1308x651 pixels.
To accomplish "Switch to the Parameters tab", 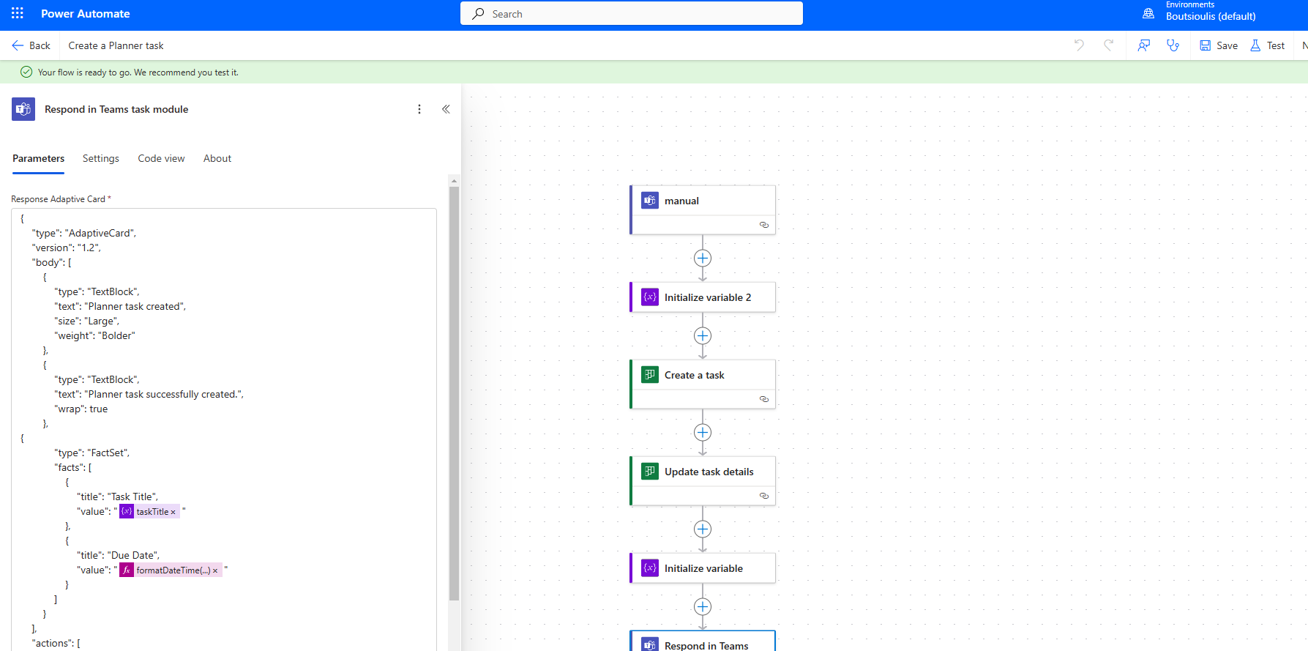I will coord(38,158).
